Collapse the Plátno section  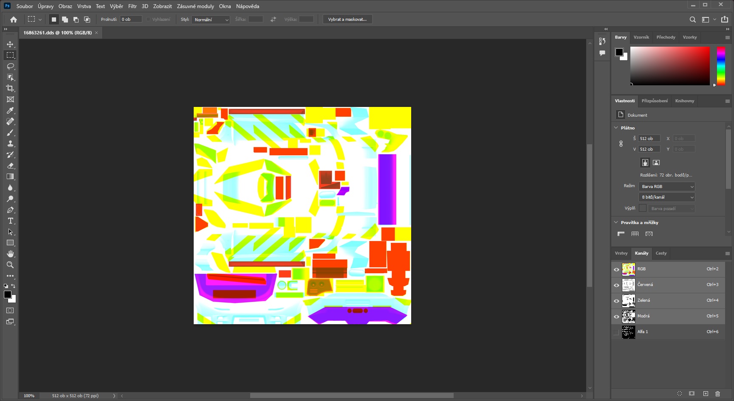(x=616, y=128)
